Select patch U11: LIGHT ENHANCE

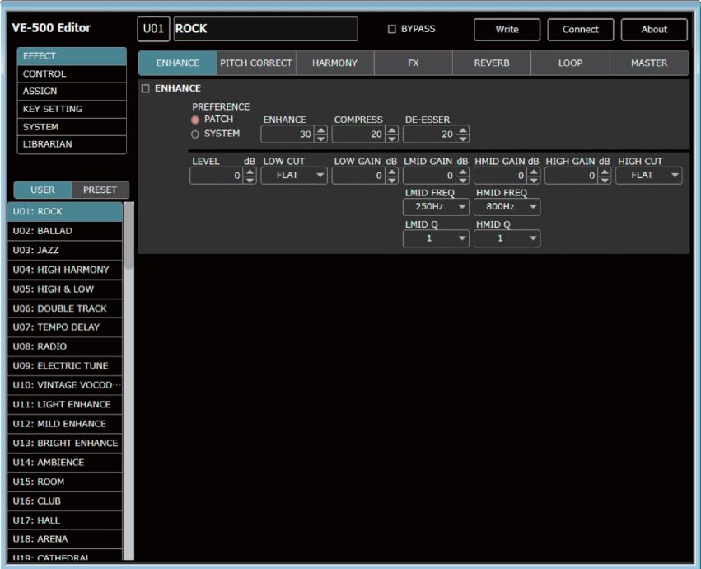coord(65,404)
